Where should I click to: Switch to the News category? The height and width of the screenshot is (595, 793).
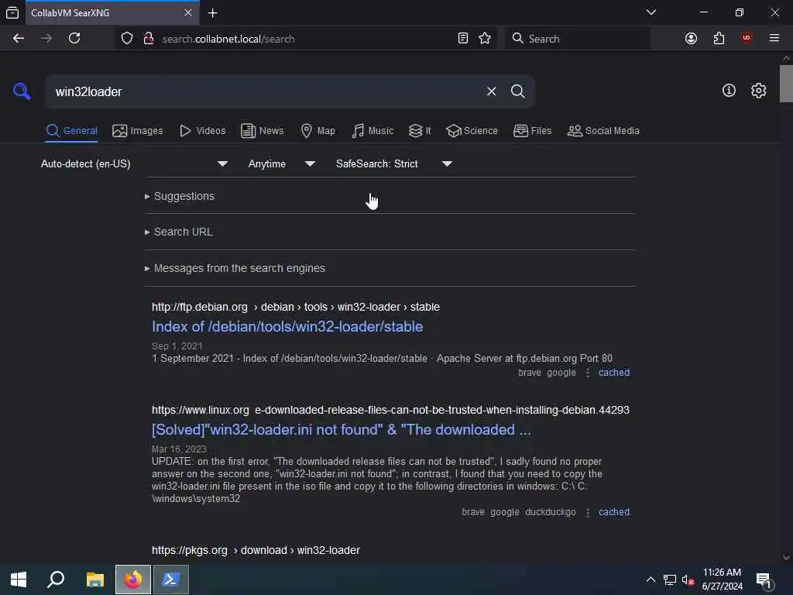pos(263,130)
